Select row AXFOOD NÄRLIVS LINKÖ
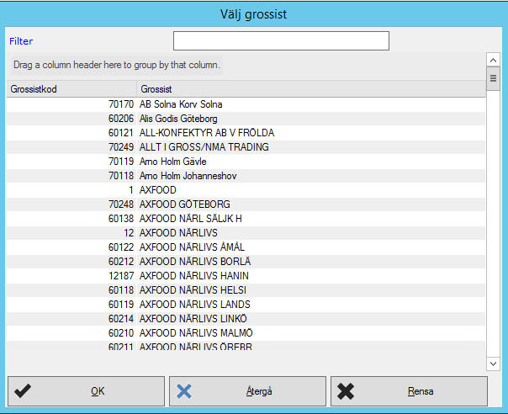Image resolution: width=508 pixels, height=414 pixels. (246, 318)
